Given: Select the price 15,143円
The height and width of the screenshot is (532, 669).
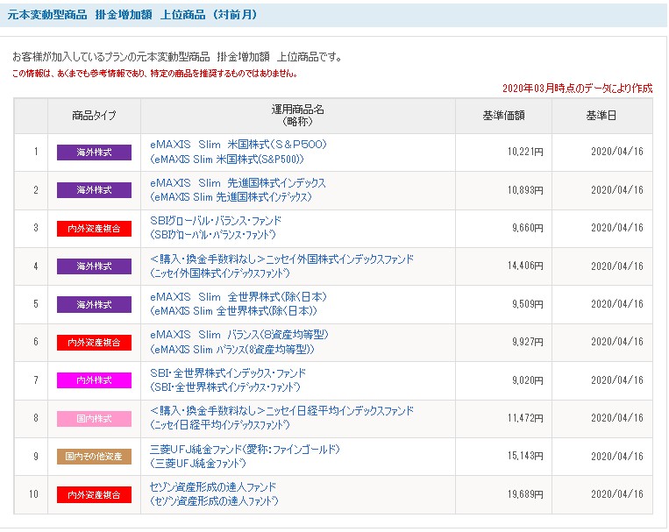Looking at the screenshot, I should coord(525,456).
